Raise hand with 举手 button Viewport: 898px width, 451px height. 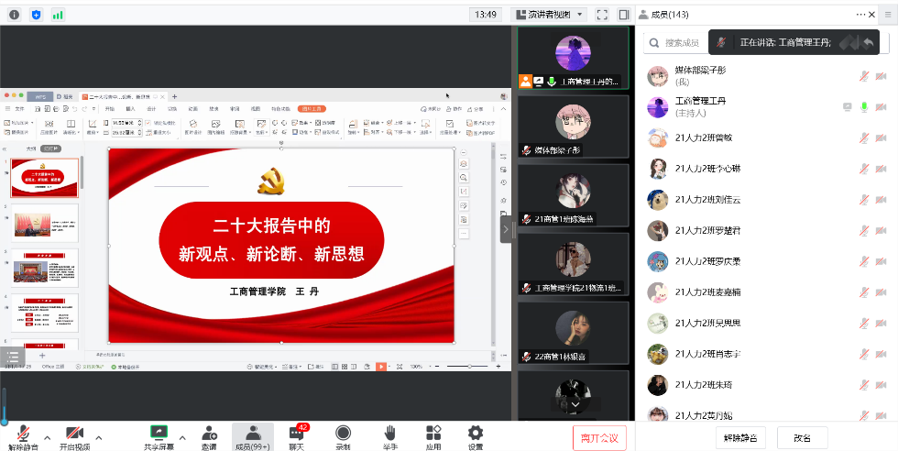[x=389, y=437]
